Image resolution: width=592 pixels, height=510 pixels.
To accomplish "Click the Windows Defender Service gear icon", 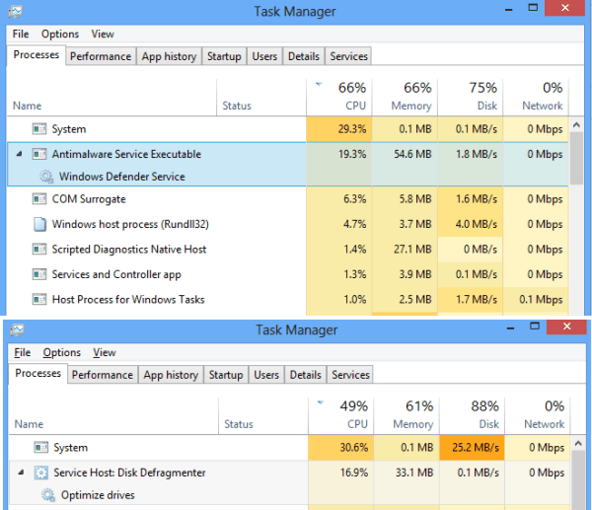I will coord(46,177).
